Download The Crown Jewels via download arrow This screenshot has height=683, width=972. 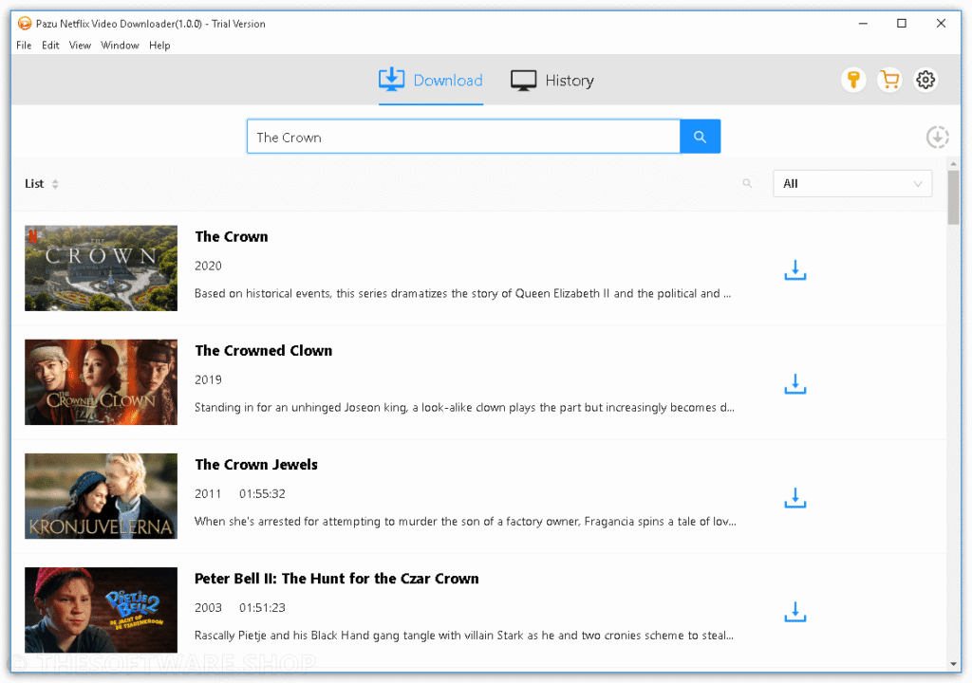794,498
